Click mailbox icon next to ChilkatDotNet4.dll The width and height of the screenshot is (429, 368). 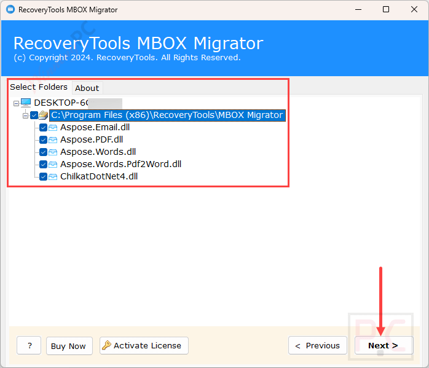pyautogui.click(x=53, y=176)
